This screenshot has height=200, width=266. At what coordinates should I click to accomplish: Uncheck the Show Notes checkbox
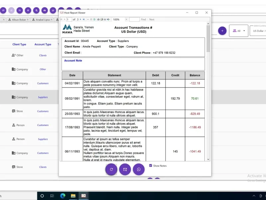(151, 165)
